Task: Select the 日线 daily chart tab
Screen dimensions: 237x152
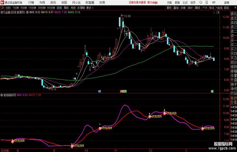Action: click(59, 8)
